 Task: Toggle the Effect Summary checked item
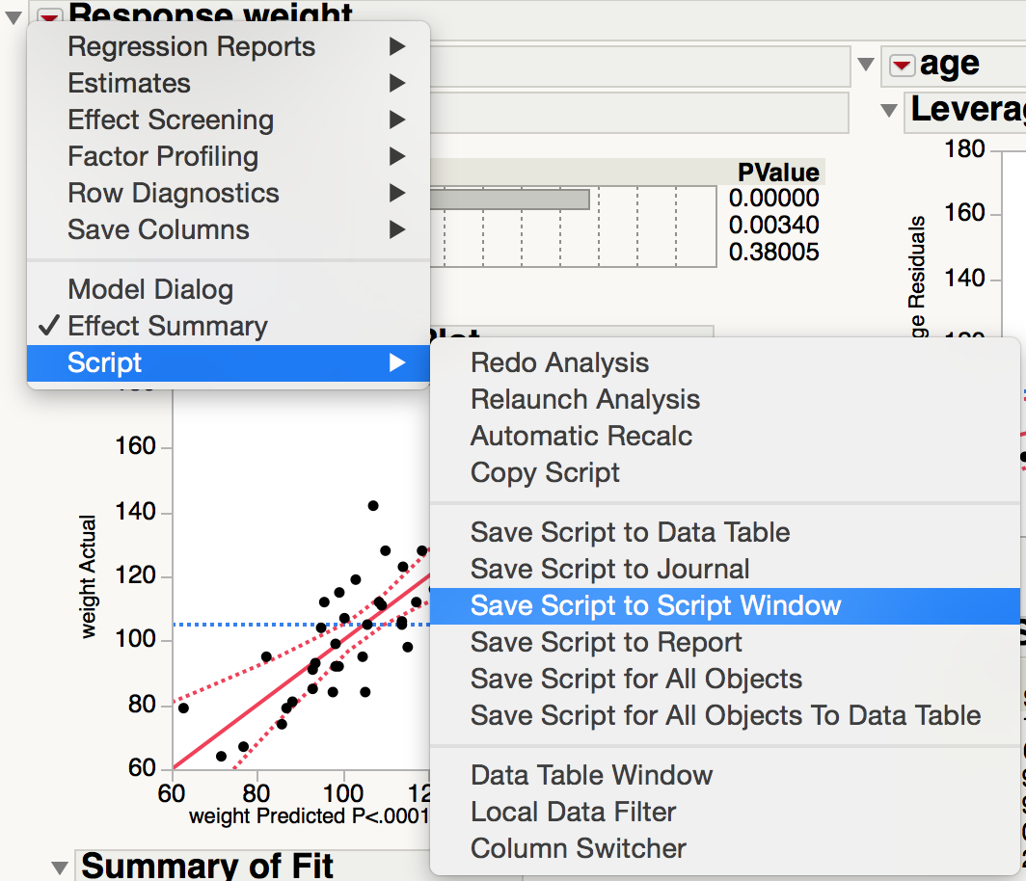pyautogui.click(x=167, y=326)
